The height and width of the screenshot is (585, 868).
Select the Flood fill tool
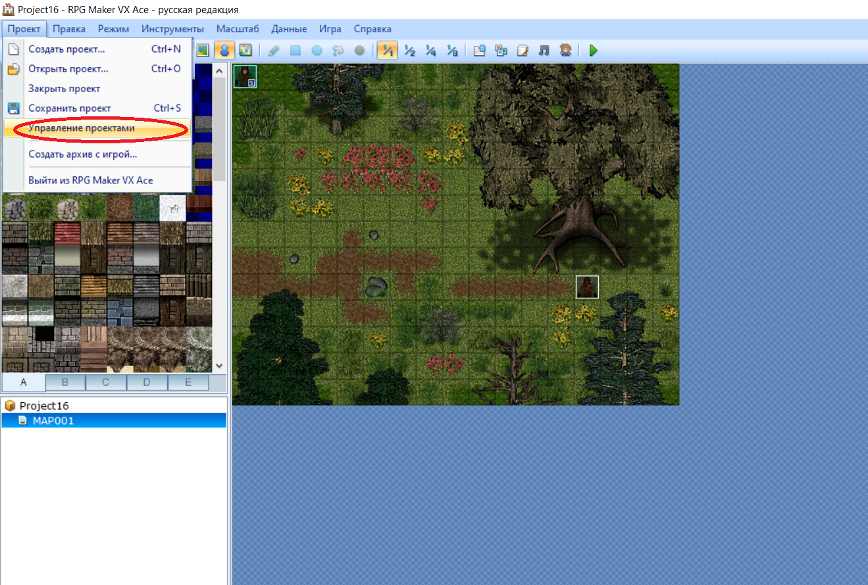click(338, 50)
